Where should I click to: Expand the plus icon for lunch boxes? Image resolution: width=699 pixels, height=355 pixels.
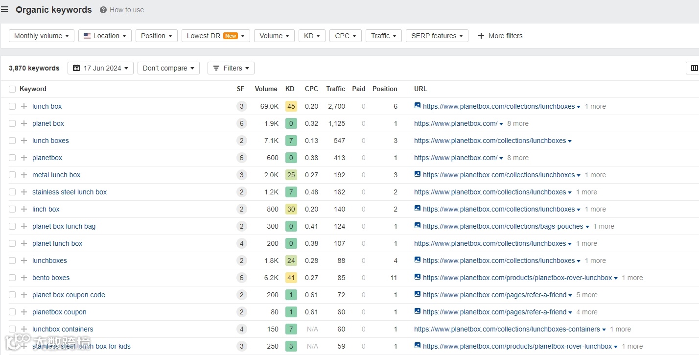pyautogui.click(x=24, y=141)
